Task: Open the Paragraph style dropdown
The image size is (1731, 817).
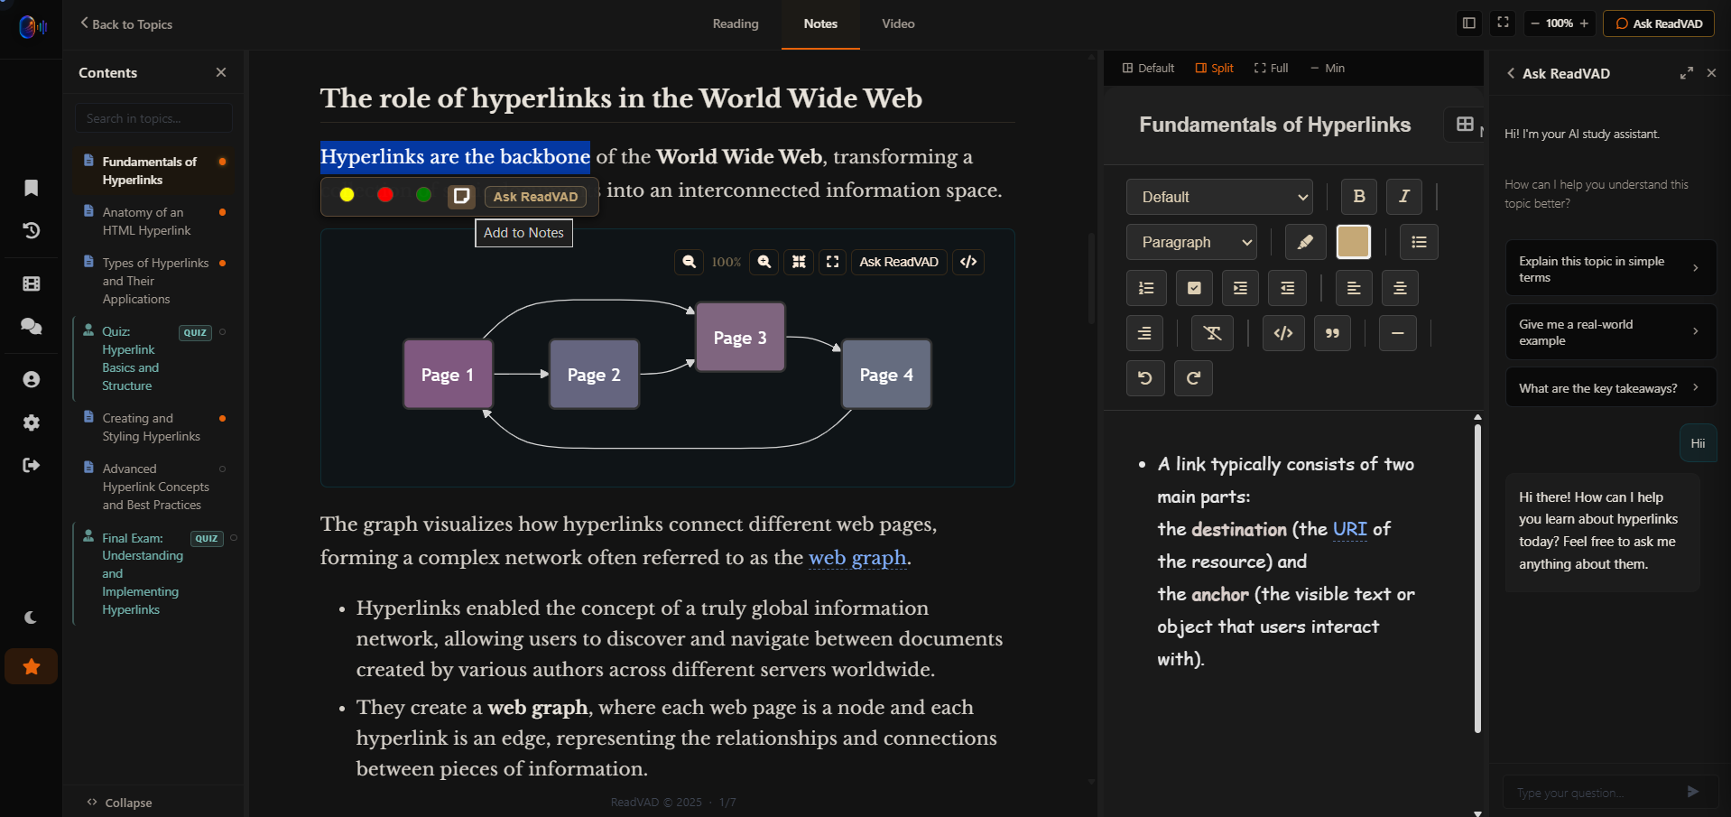Action: pos(1191,242)
